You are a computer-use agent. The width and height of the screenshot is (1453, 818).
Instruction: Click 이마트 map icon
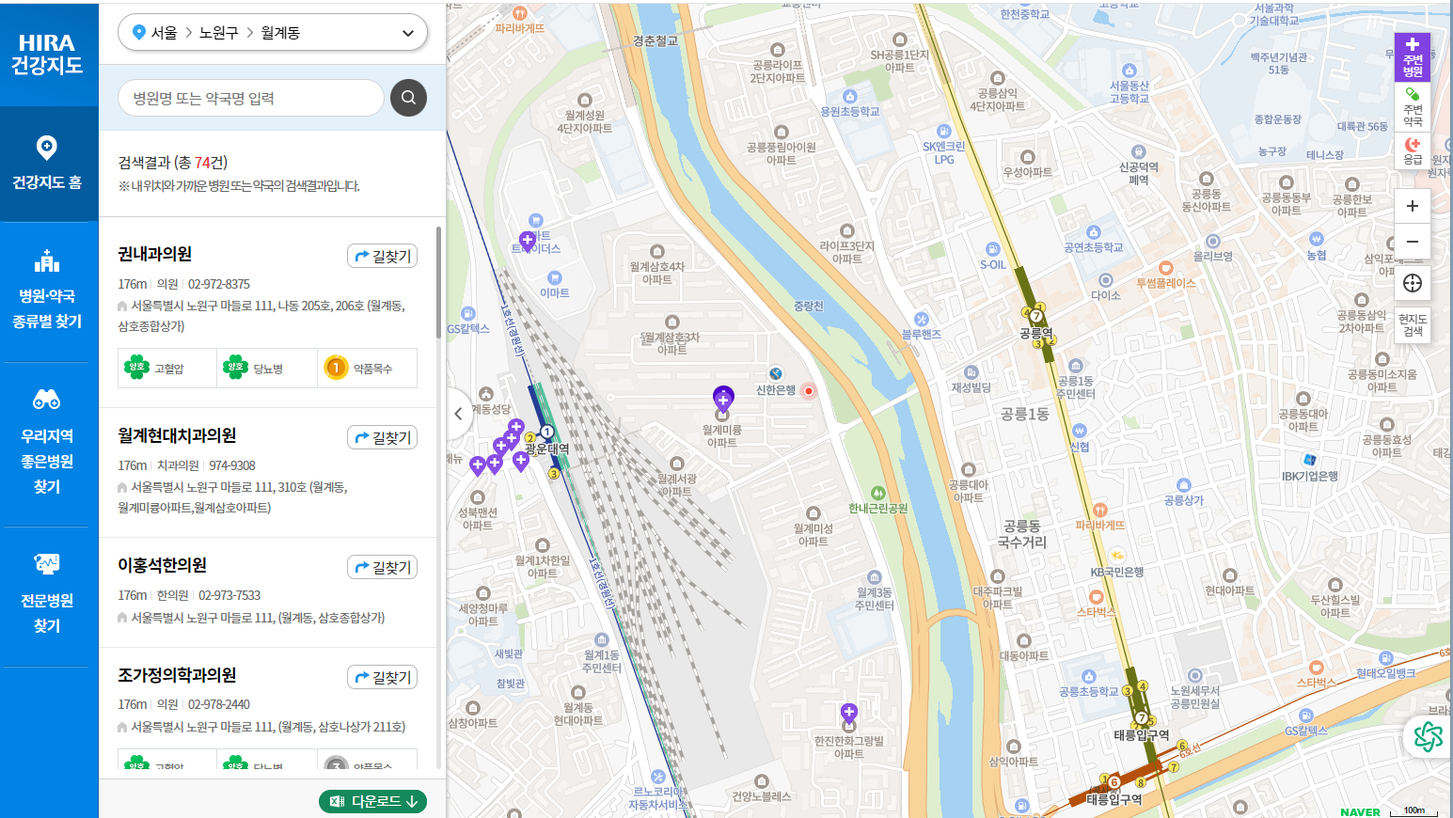[x=554, y=278]
